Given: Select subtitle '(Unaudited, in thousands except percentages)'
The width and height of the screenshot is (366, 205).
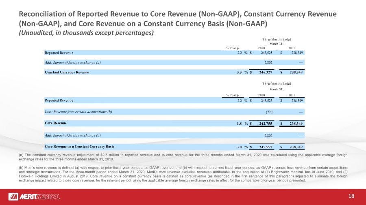Looking at the screenshot, I should pyautogui.click(x=86, y=32).
